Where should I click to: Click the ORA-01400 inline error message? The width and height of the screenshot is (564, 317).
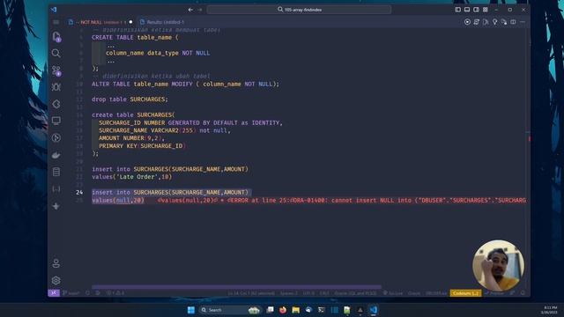tap(342, 201)
